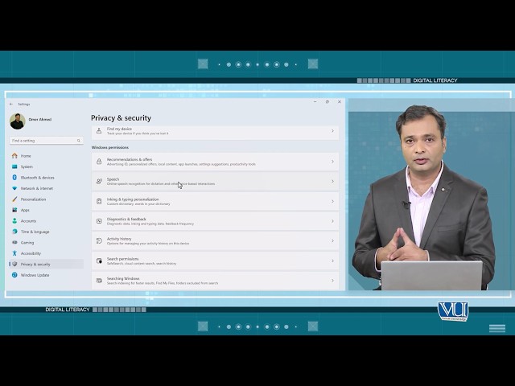Click the Search permissions icon
The width and height of the screenshot is (515, 386).
click(x=99, y=261)
